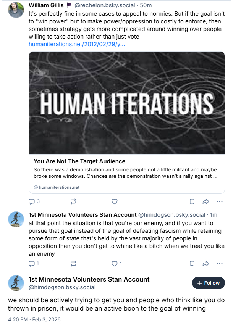Repost the 1m-old himdogson reply
Screen dimensions: 241x327
(x=73, y=263)
